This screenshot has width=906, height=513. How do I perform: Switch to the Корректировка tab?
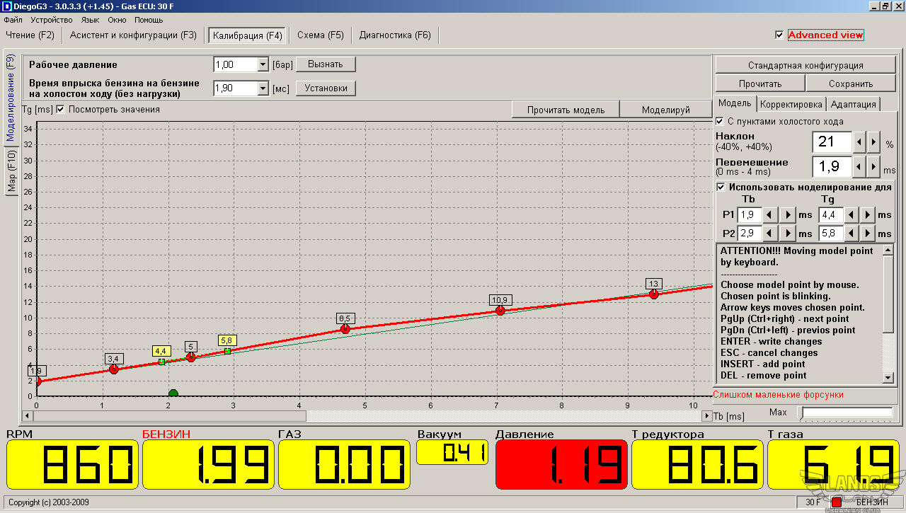791,104
